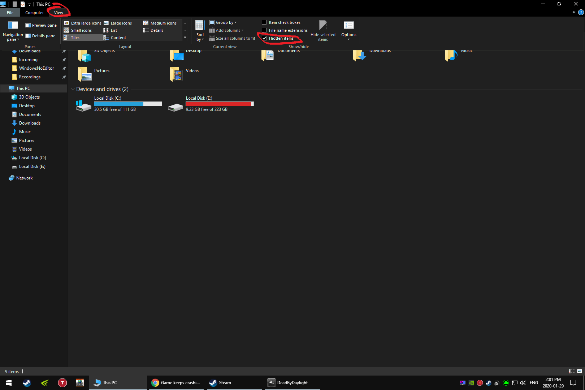Open the Sort by dropdown

(200, 31)
